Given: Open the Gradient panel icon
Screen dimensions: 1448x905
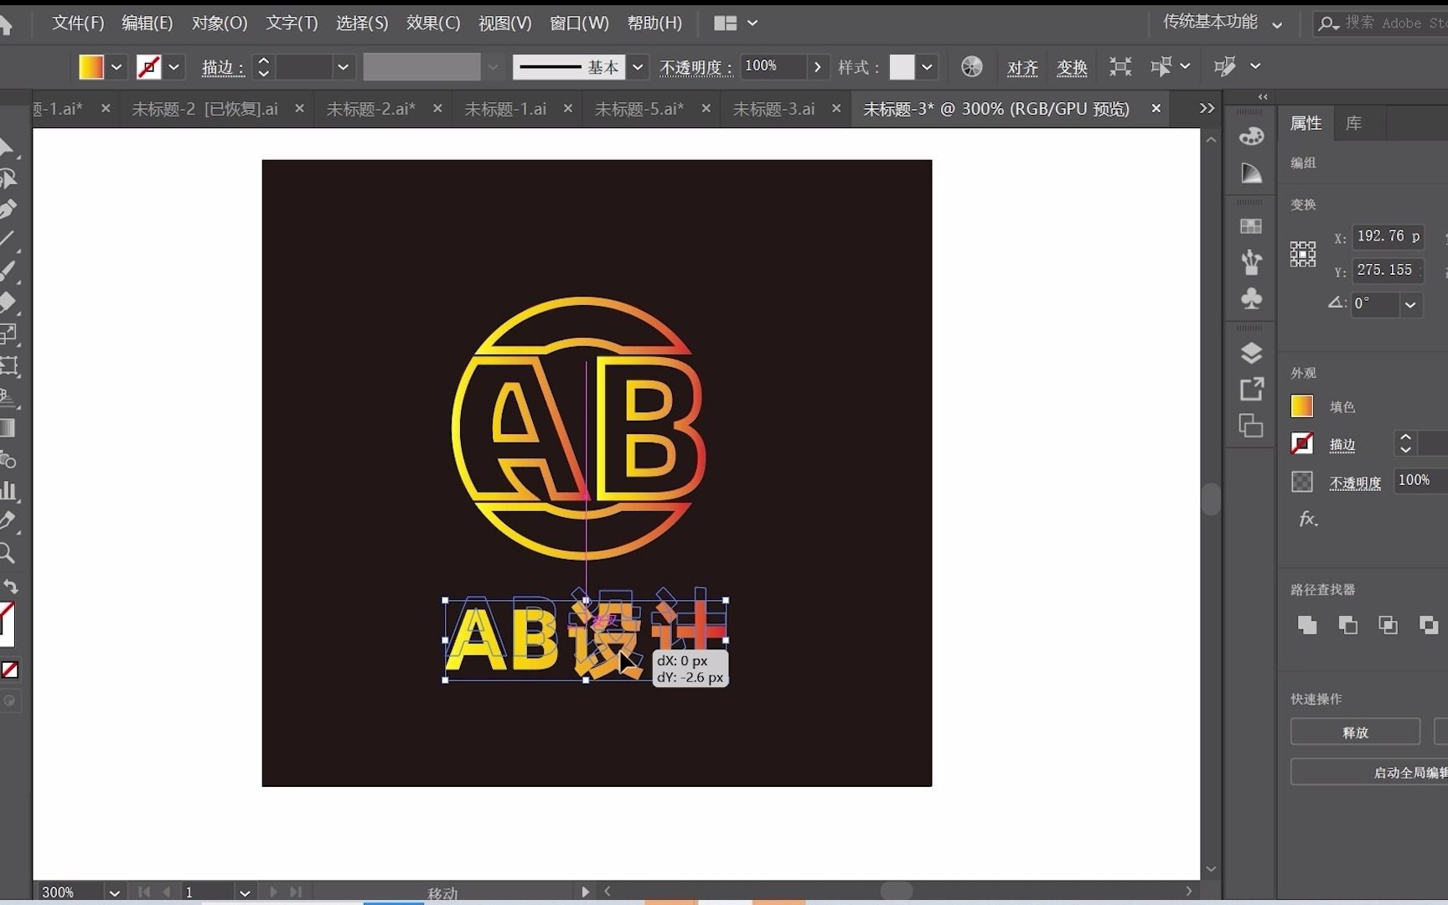Looking at the screenshot, I should (1251, 173).
